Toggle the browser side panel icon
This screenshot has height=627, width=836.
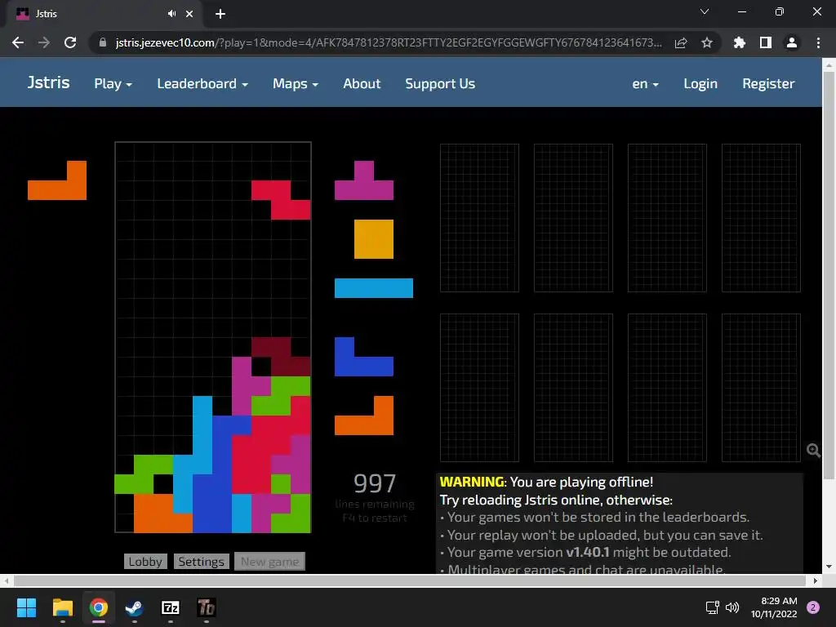click(765, 42)
